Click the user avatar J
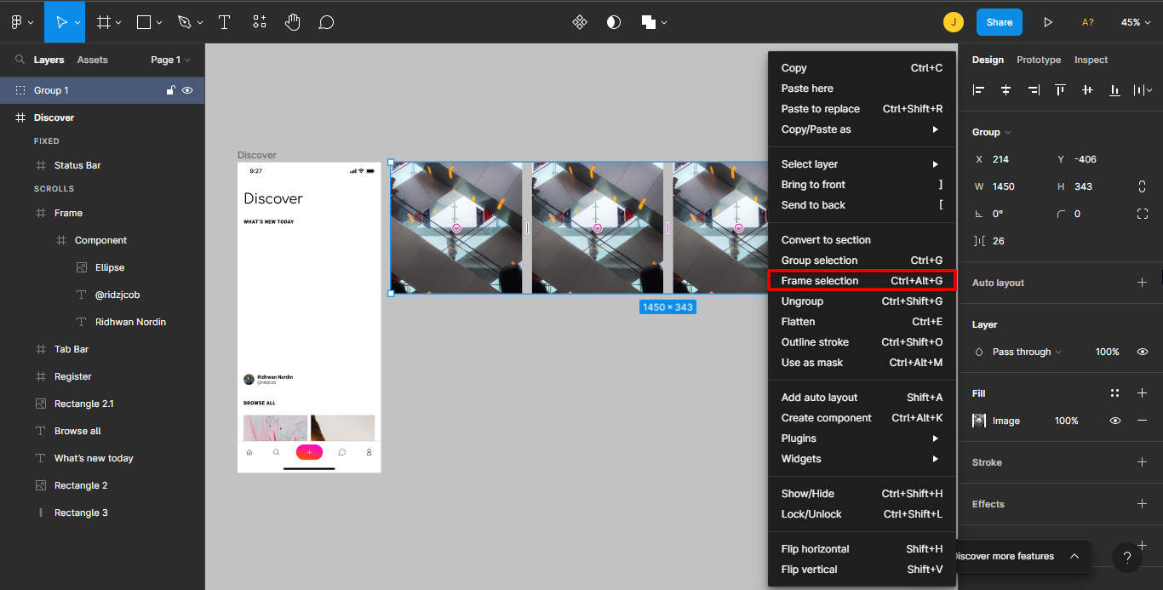Image resolution: width=1163 pixels, height=590 pixels. coord(954,22)
